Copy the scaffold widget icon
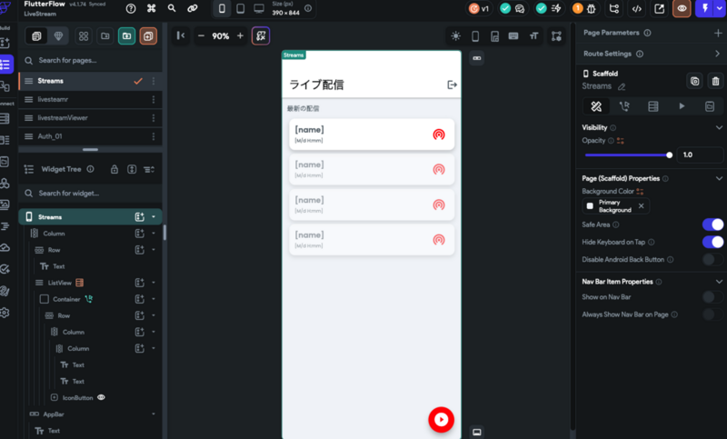 coord(694,81)
